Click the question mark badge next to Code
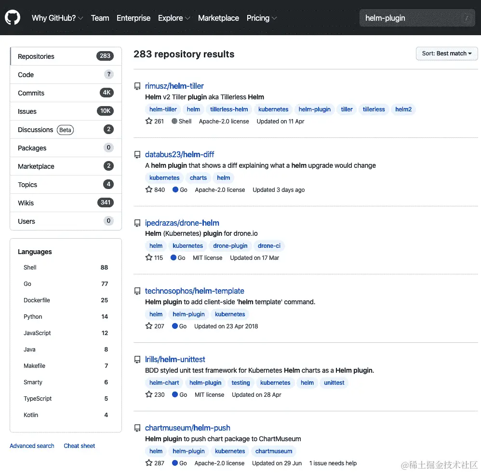481x473 pixels. [x=108, y=74]
